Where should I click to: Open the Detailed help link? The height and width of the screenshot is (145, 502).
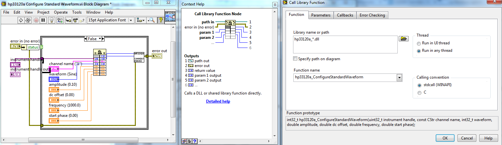click(218, 101)
